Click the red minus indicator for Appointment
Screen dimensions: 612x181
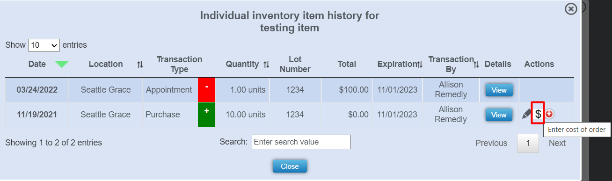point(206,89)
